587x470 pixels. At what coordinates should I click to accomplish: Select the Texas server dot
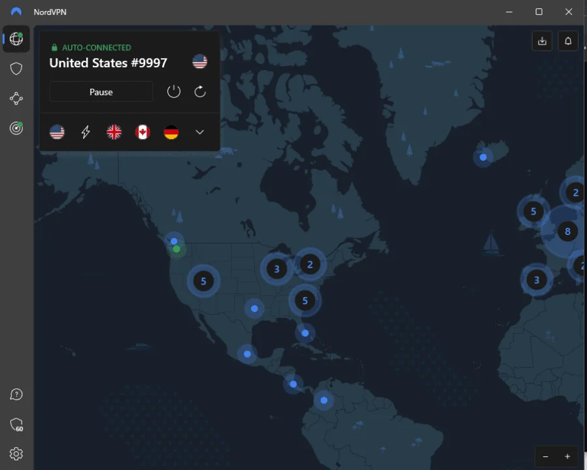[x=254, y=309]
